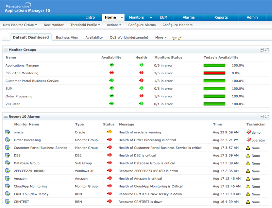Open the Alarms menu
Image resolution: width=272 pixels, height=208 pixels.
pos(188,17)
